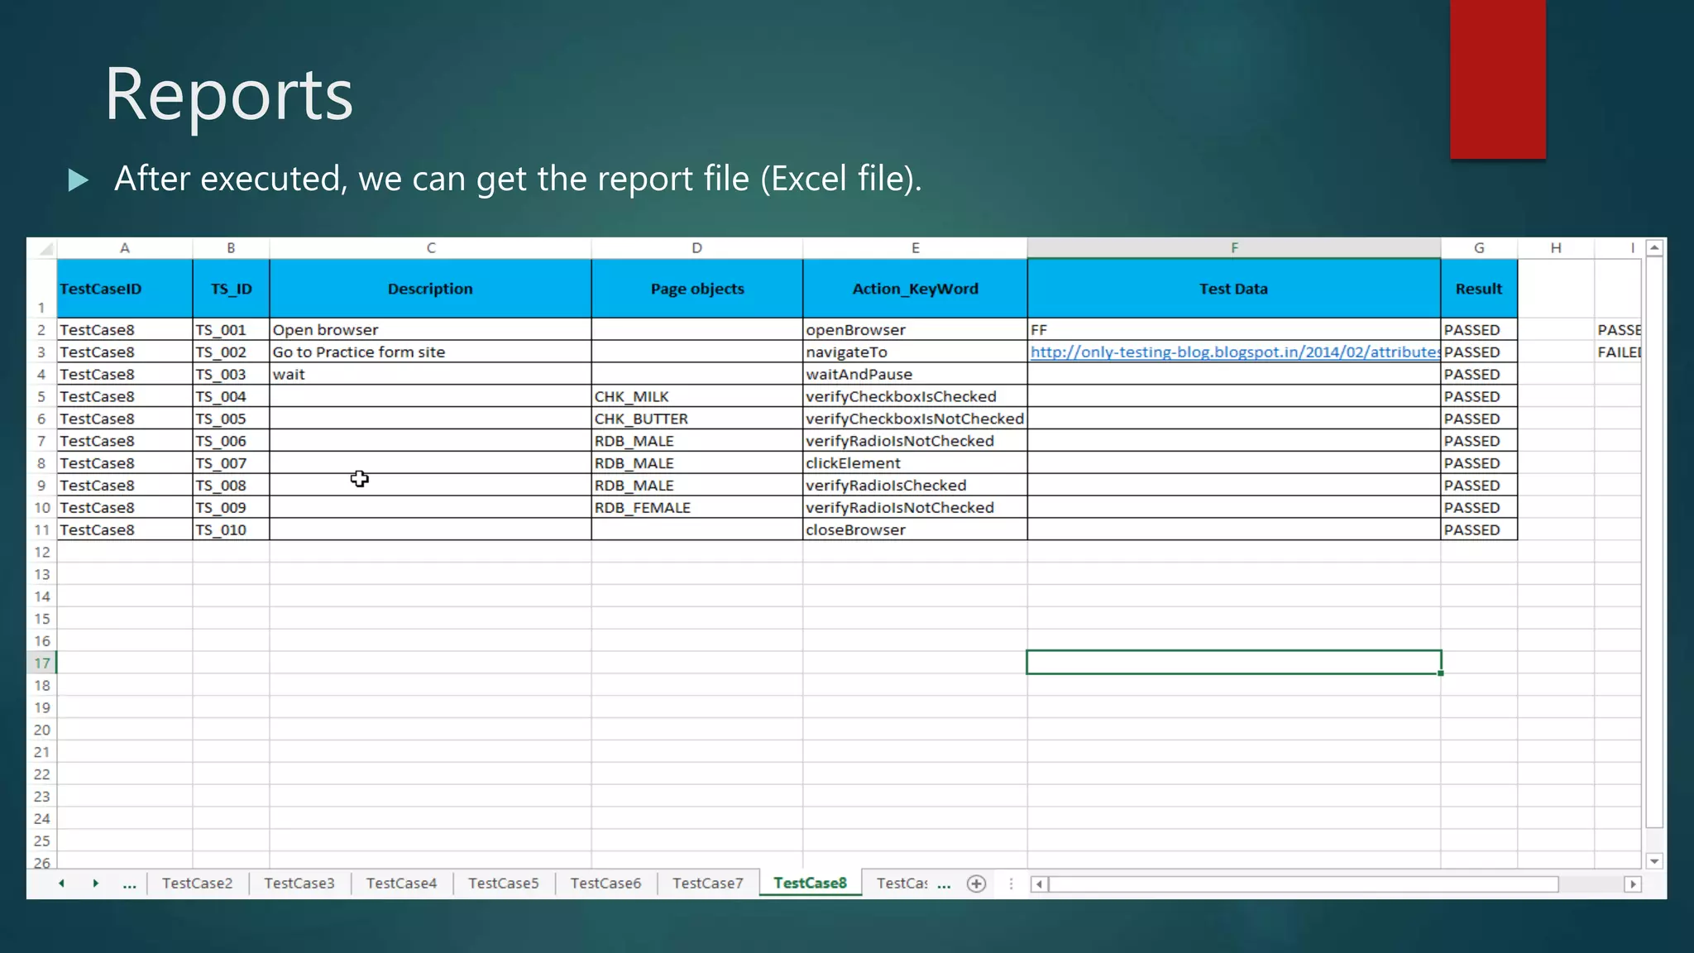Click the horizontal scrollbar thumb

click(1304, 884)
